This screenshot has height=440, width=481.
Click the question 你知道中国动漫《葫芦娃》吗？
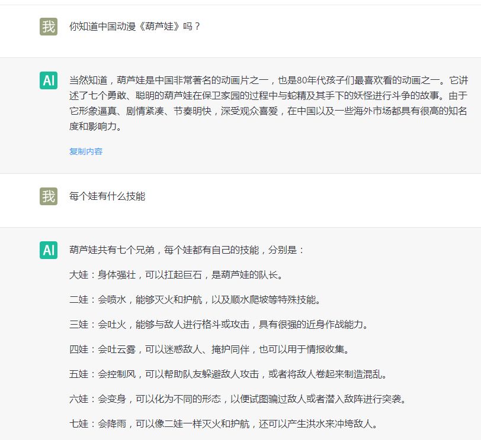click(x=135, y=27)
